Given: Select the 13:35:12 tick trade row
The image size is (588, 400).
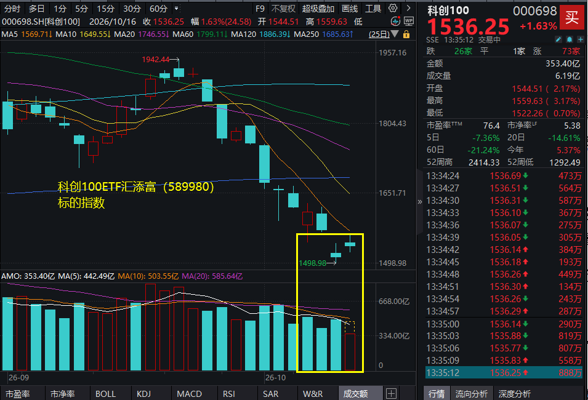Looking at the screenshot, I should [x=504, y=373].
